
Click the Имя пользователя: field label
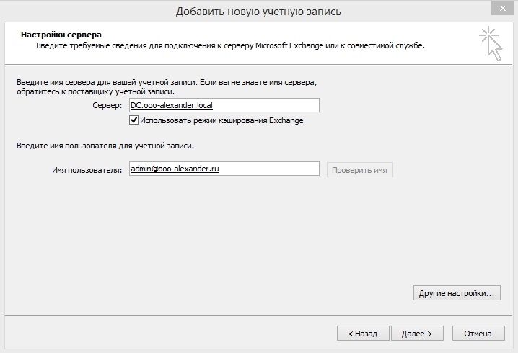(x=87, y=170)
